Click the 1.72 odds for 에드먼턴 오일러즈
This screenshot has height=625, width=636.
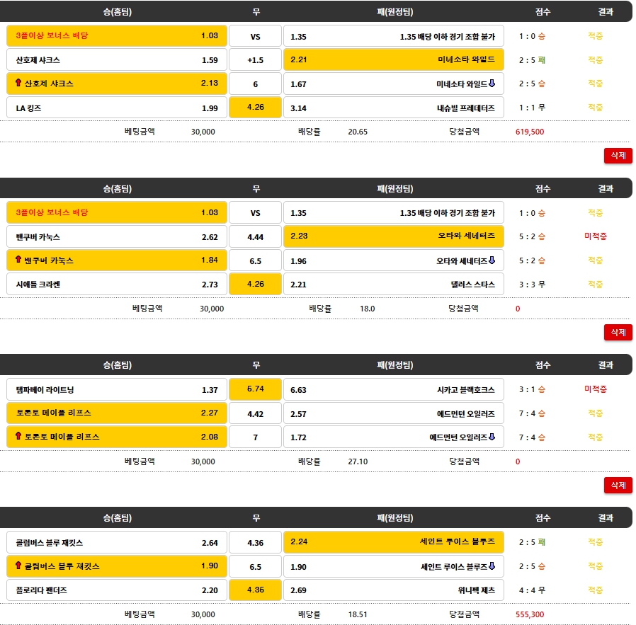pyautogui.click(x=299, y=437)
